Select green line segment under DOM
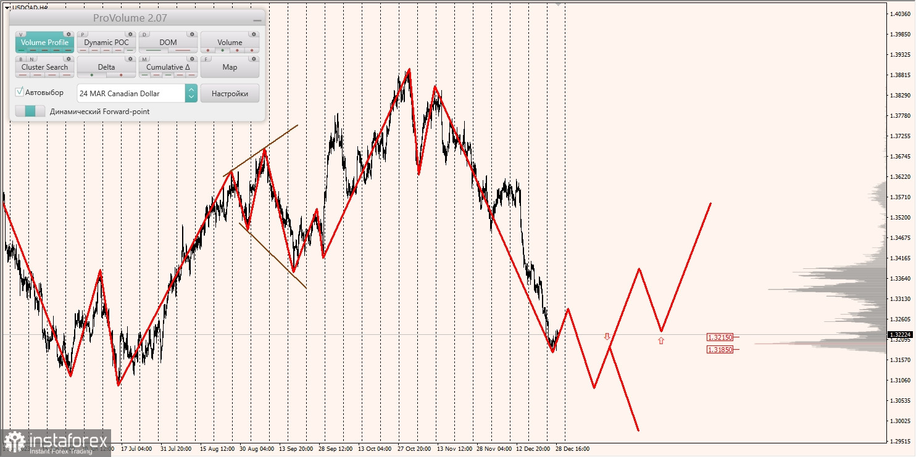The height and width of the screenshot is (457, 916). click(153, 50)
